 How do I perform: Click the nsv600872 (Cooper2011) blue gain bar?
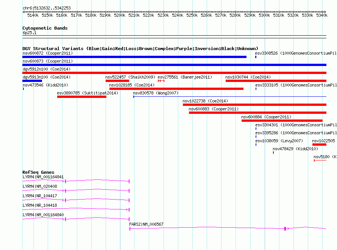(134, 57)
